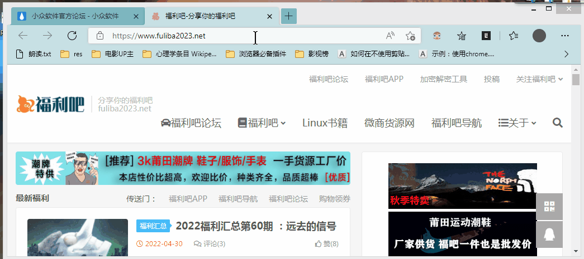Open the user profile avatar

click(x=539, y=36)
